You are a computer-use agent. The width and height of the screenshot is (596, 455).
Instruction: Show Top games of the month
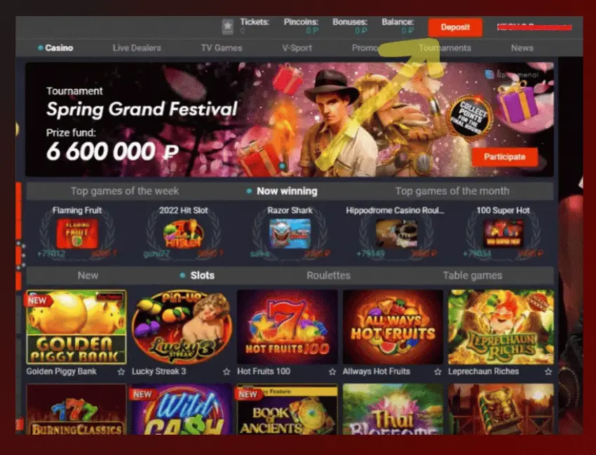tap(452, 191)
